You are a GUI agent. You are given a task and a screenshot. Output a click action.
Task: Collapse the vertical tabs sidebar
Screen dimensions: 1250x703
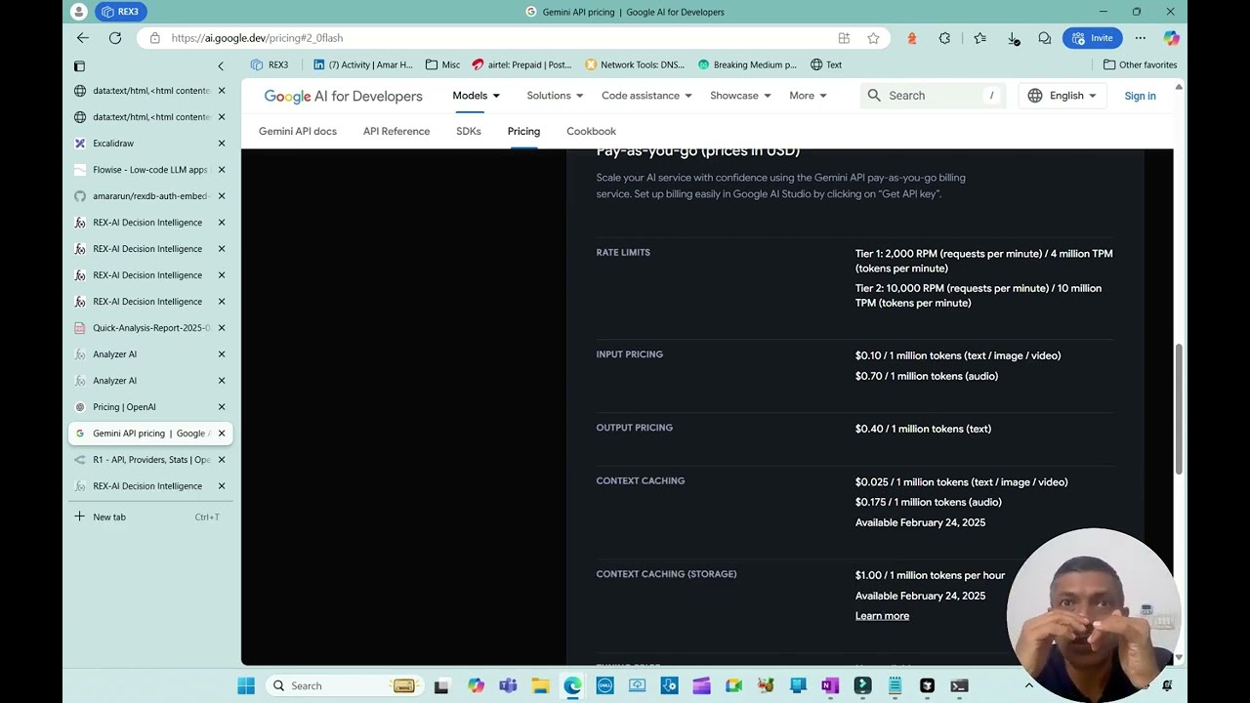coord(221,65)
